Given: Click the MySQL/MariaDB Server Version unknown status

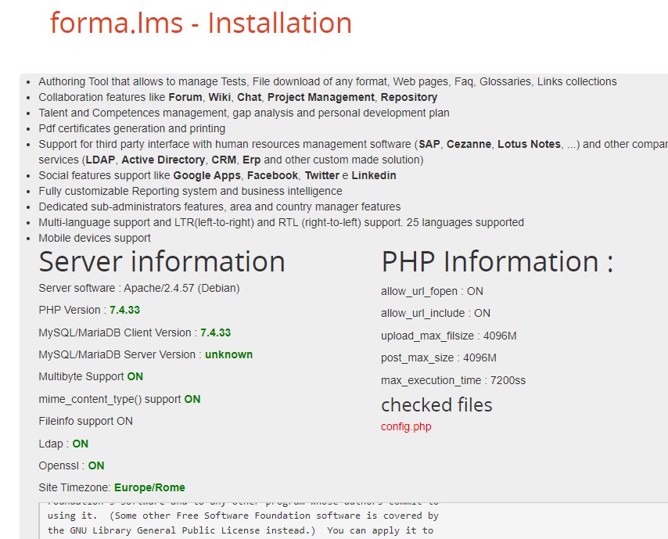Looking at the screenshot, I should (x=228, y=354).
